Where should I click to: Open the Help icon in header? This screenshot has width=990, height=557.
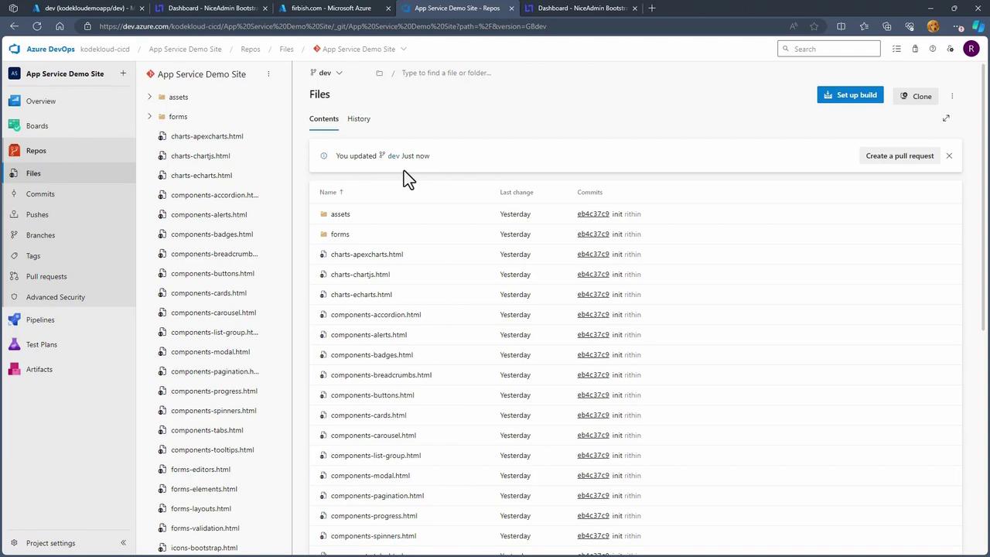(x=933, y=49)
